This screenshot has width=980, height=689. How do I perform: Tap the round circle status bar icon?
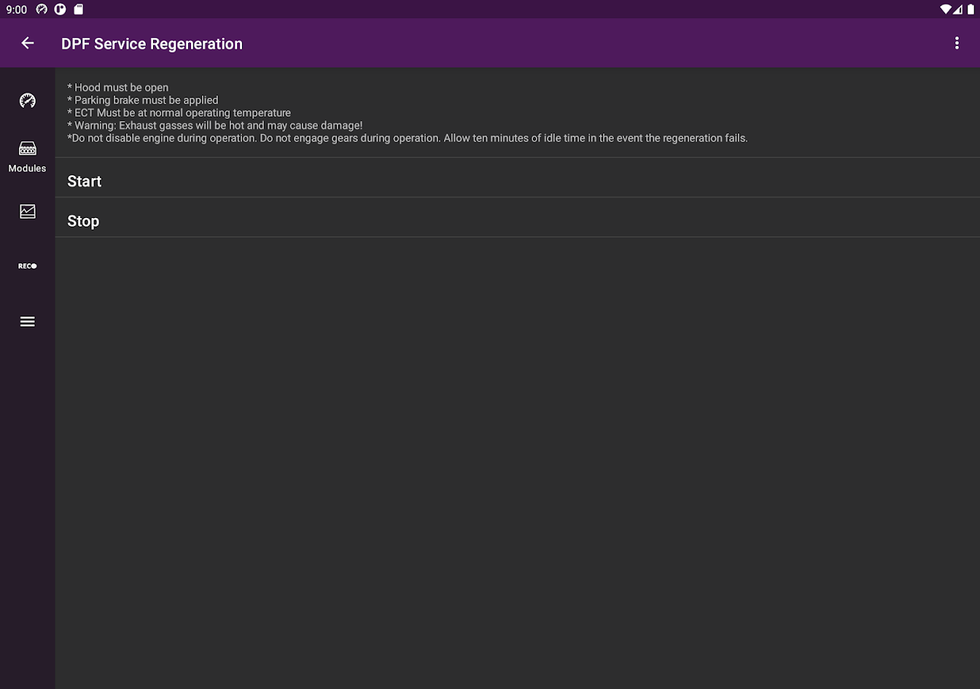pos(61,9)
